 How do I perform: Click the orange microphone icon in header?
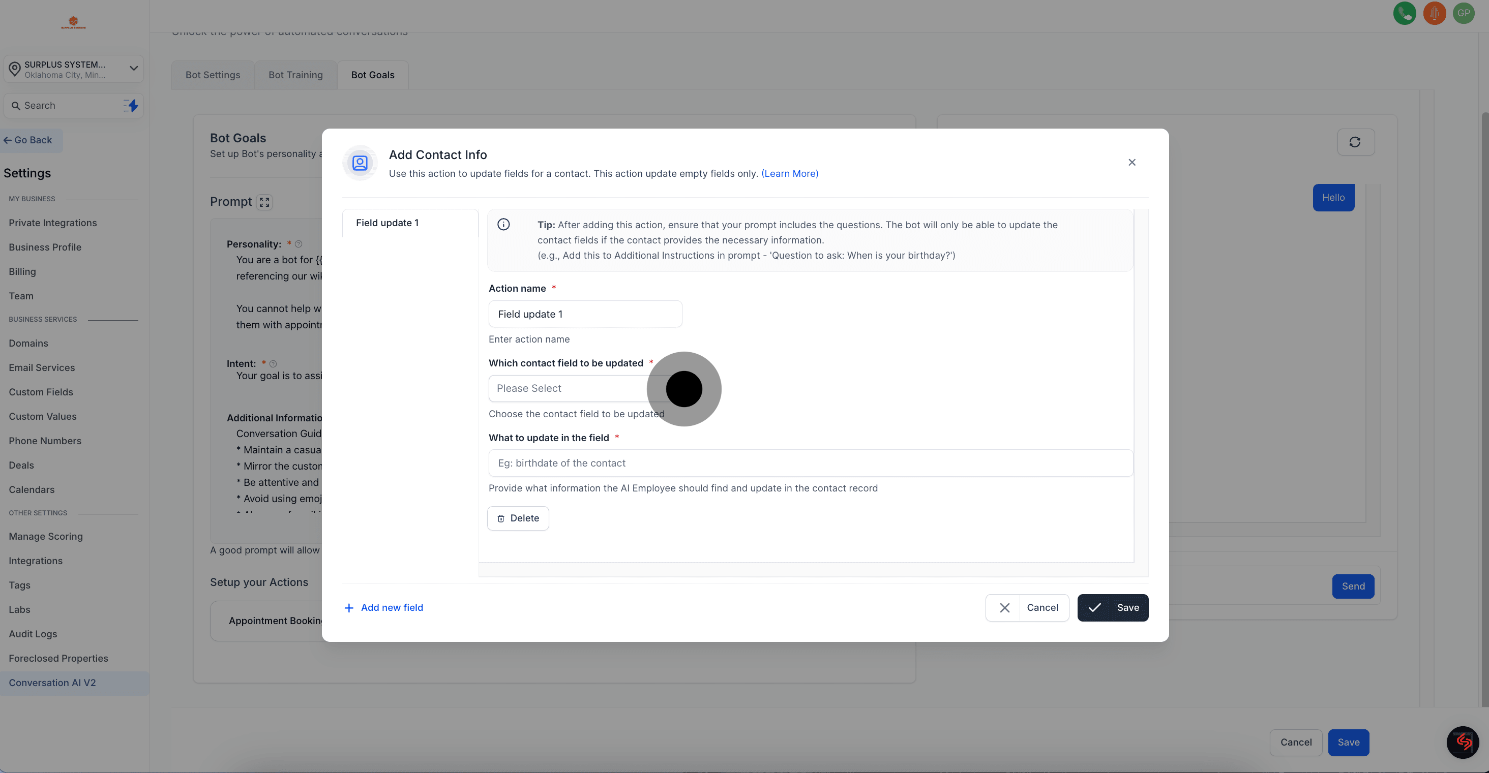point(1434,13)
